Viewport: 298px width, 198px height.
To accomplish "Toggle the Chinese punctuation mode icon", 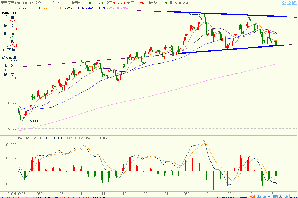I will [269, 197].
